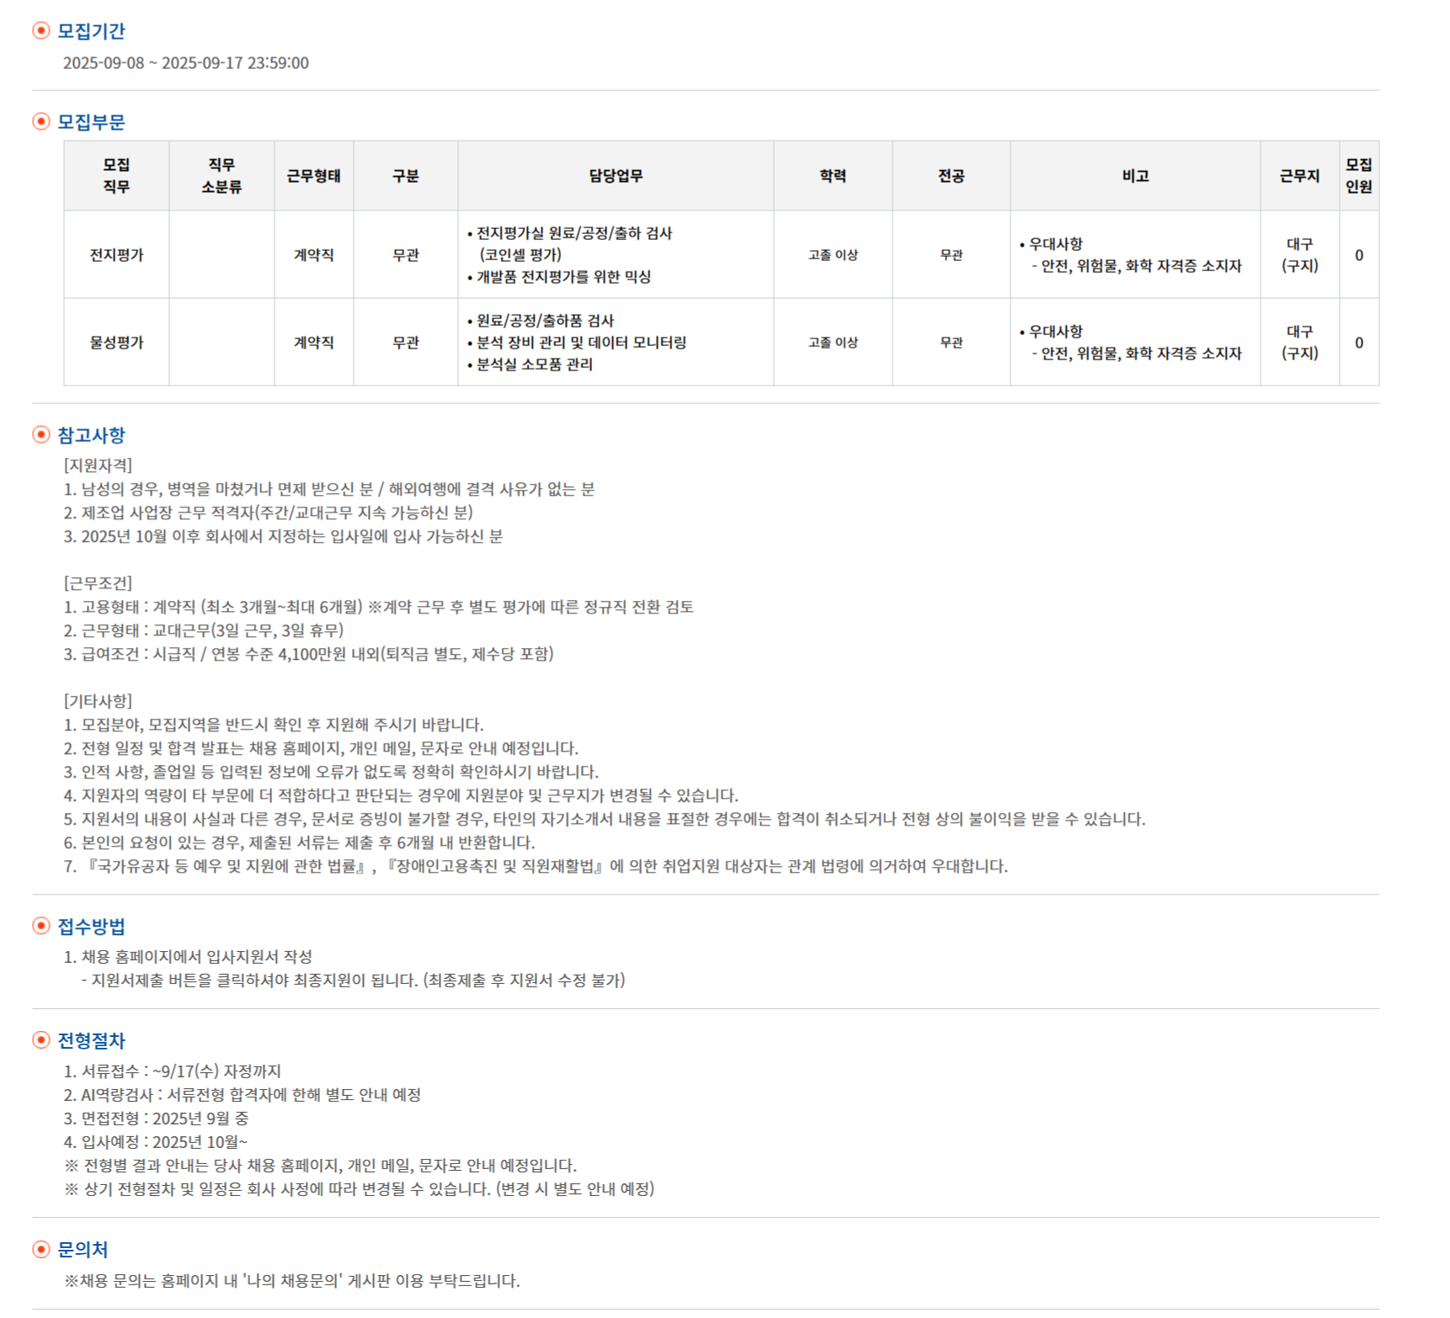The image size is (1450, 1318).
Task: Click 계약직 in the 전지평가 row
Action: [x=314, y=255]
